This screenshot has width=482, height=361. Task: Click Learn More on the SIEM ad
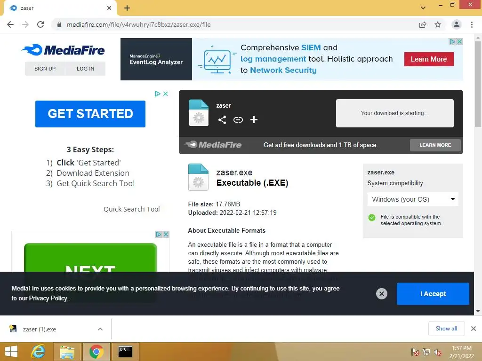click(x=429, y=59)
